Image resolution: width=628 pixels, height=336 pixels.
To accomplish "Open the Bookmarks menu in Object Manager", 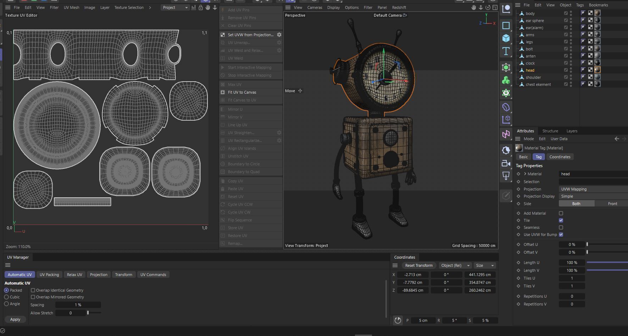I will (x=598, y=5).
